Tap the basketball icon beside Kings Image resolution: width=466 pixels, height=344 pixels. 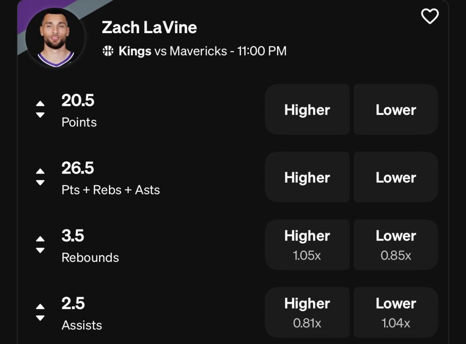[108, 51]
